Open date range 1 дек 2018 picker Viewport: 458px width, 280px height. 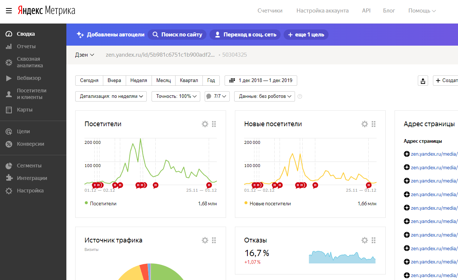(x=261, y=81)
